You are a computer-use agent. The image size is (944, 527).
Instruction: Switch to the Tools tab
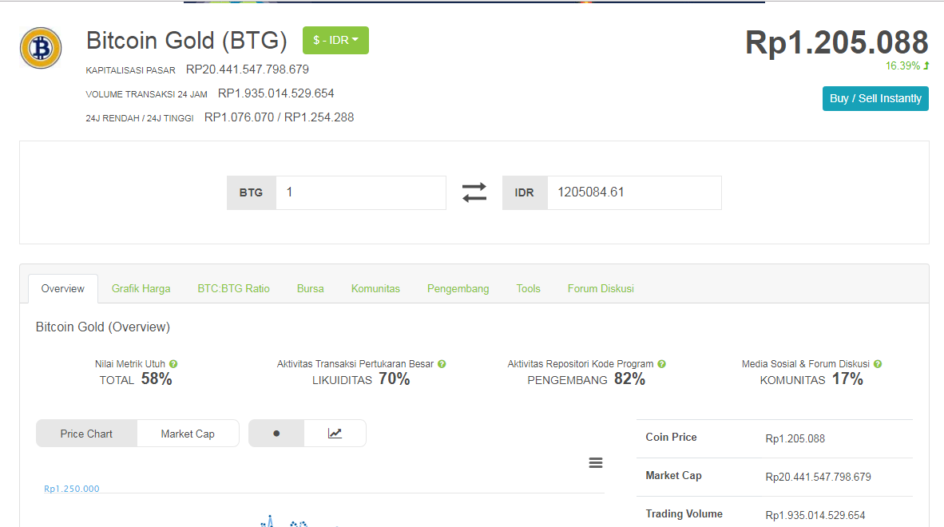pos(528,289)
